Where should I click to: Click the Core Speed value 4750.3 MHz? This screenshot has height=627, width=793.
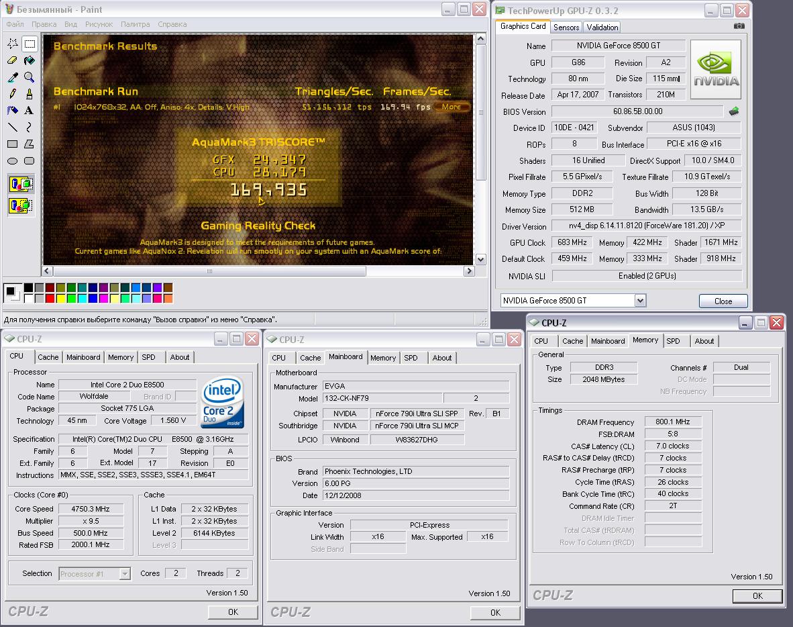91,509
